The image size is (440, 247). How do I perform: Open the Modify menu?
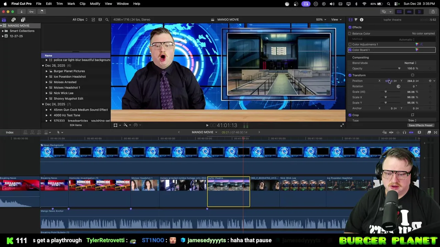(95, 3)
